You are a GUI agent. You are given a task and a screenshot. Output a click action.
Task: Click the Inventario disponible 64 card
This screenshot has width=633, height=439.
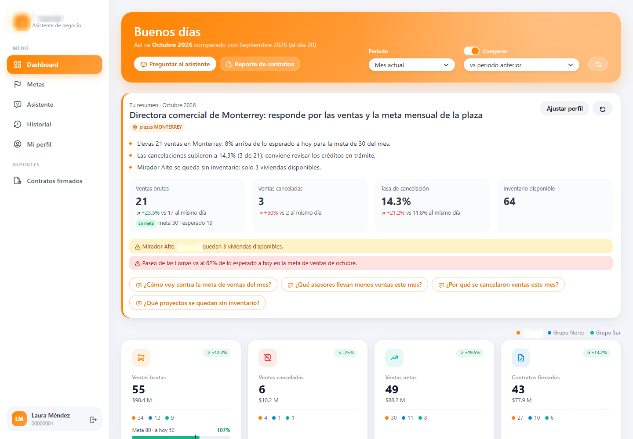click(x=555, y=205)
